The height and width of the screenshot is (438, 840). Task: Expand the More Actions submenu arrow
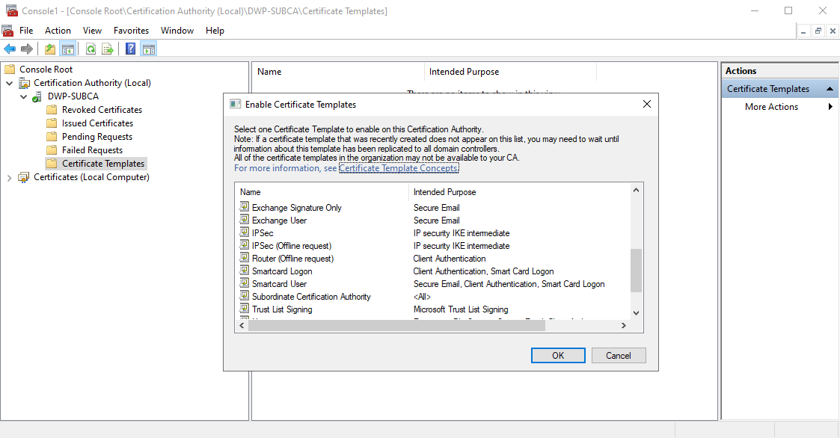click(x=830, y=107)
